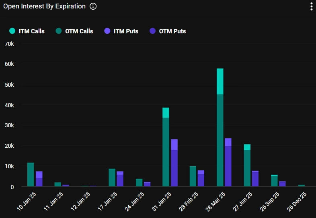Image resolution: width=316 pixels, height=218 pixels.
Task: Click the OTM Puts purple color dot
Action: click(152, 31)
